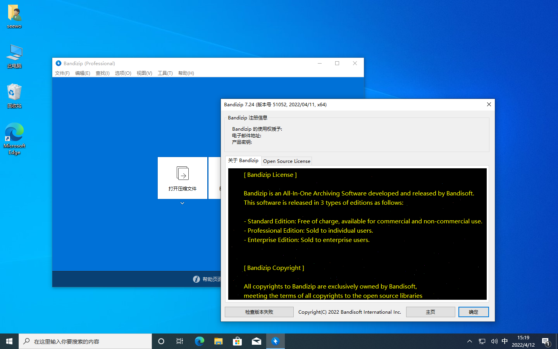Select the 回收站 recycle bin icon

14,96
